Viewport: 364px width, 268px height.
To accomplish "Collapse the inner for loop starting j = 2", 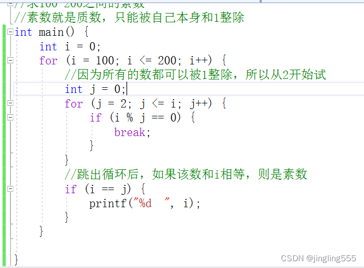I will (x=10, y=103).
